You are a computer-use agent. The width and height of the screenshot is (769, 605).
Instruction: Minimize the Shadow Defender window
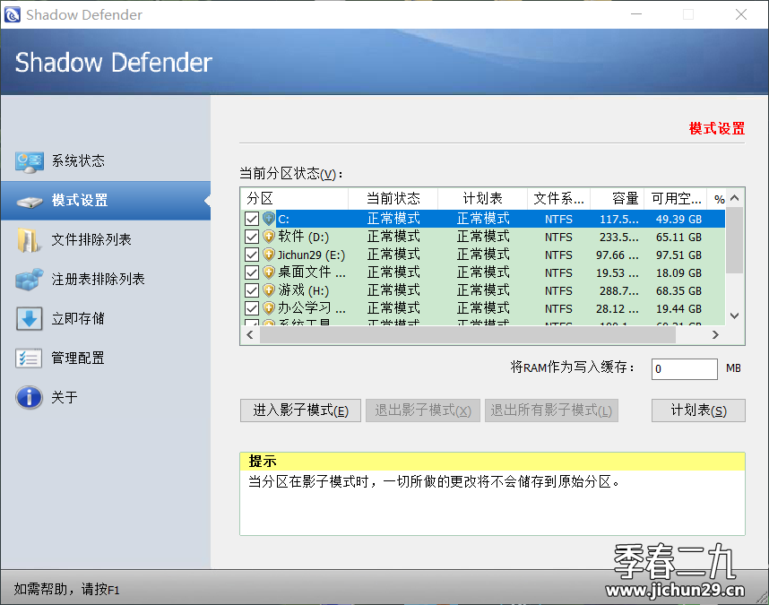[636, 14]
